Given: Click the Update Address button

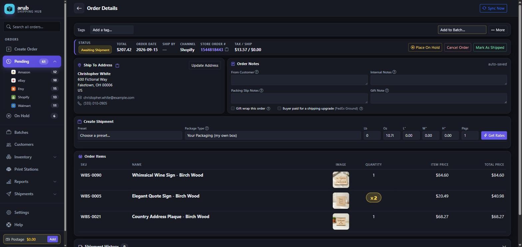Looking at the screenshot, I should tap(205, 65).
